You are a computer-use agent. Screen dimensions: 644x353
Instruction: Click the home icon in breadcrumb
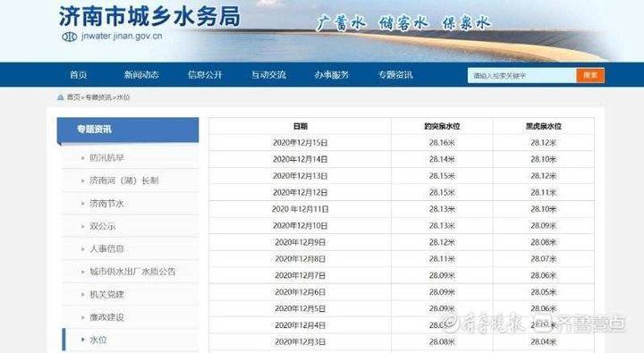point(61,97)
